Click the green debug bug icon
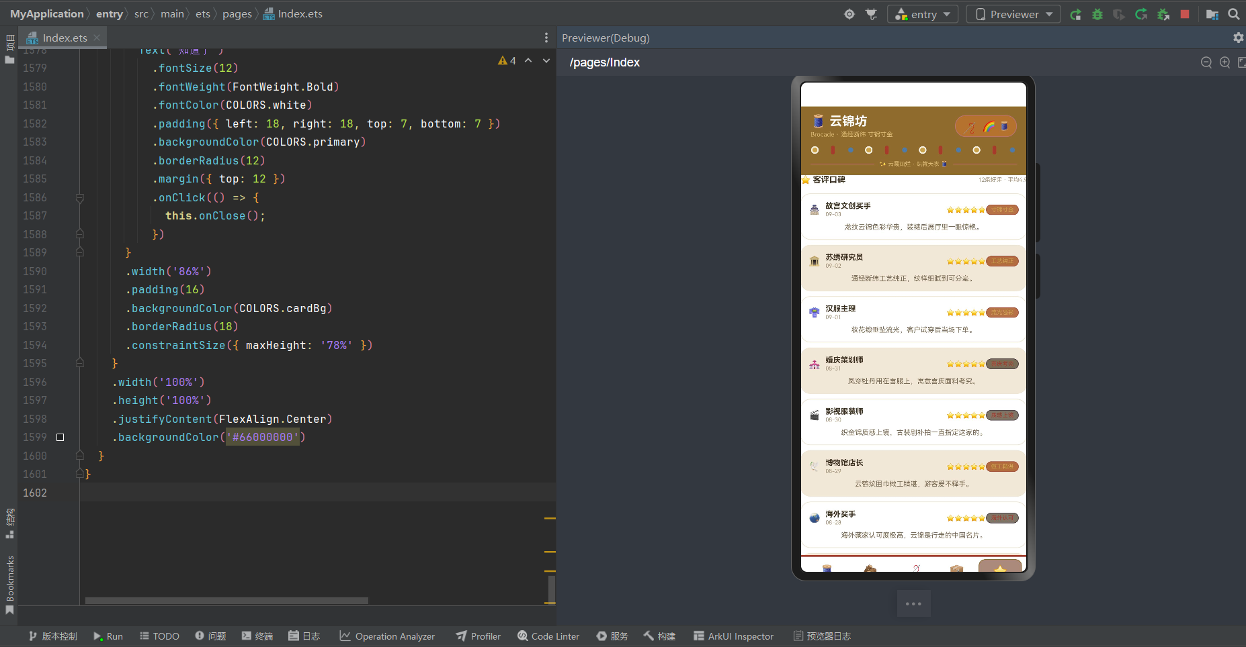 [1097, 14]
